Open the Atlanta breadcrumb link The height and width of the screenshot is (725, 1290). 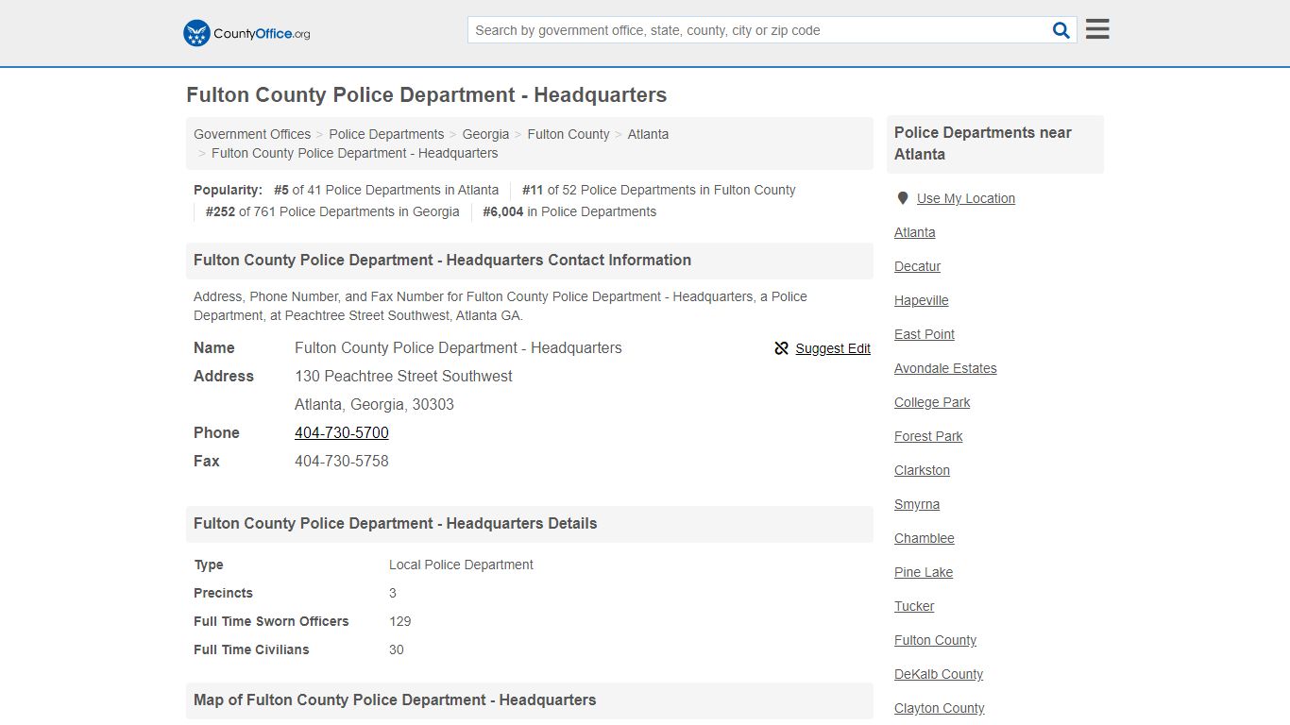tap(648, 134)
